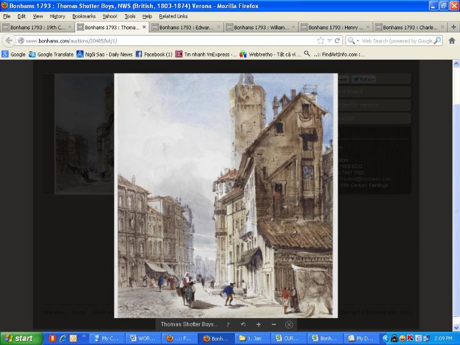This screenshot has width=460, height=345.
Task: Close the image viewer with the circled X
Action: tap(289, 324)
